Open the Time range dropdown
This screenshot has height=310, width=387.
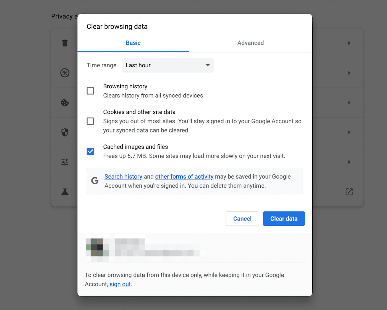(x=168, y=65)
